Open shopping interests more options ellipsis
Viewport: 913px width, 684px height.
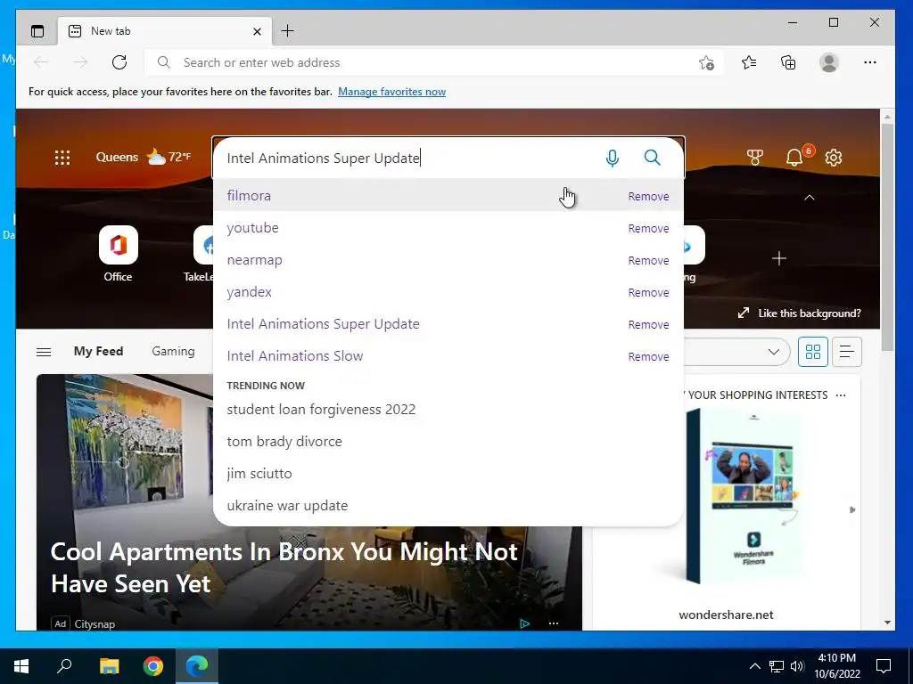(x=840, y=395)
